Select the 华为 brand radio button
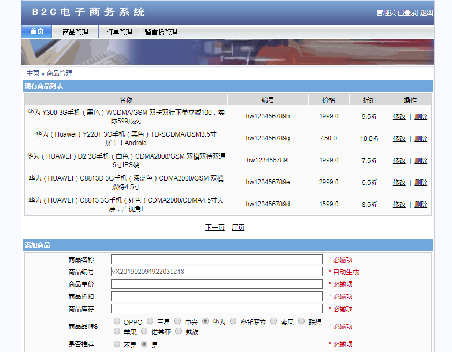The image size is (452, 352). (x=205, y=321)
